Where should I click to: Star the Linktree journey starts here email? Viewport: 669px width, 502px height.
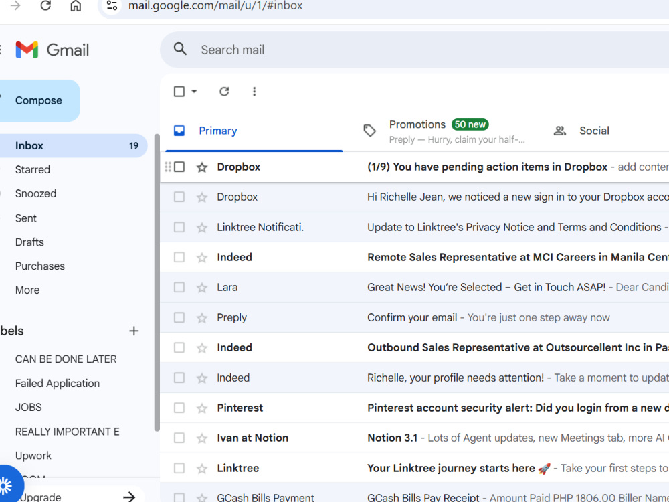click(x=202, y=469)
